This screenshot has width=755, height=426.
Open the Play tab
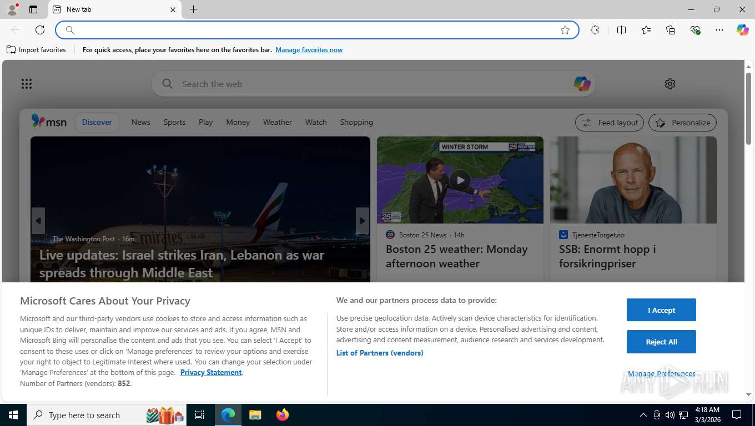coord(206,122)
